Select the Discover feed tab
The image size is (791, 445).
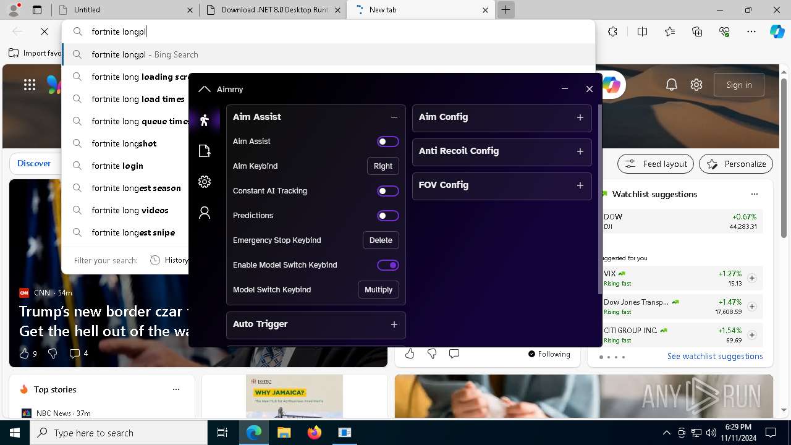tap(34, 163)
